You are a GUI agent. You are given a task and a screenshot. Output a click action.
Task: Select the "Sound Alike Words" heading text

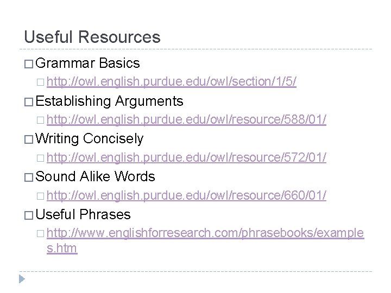pyautogui.click(x=96, y=176)
